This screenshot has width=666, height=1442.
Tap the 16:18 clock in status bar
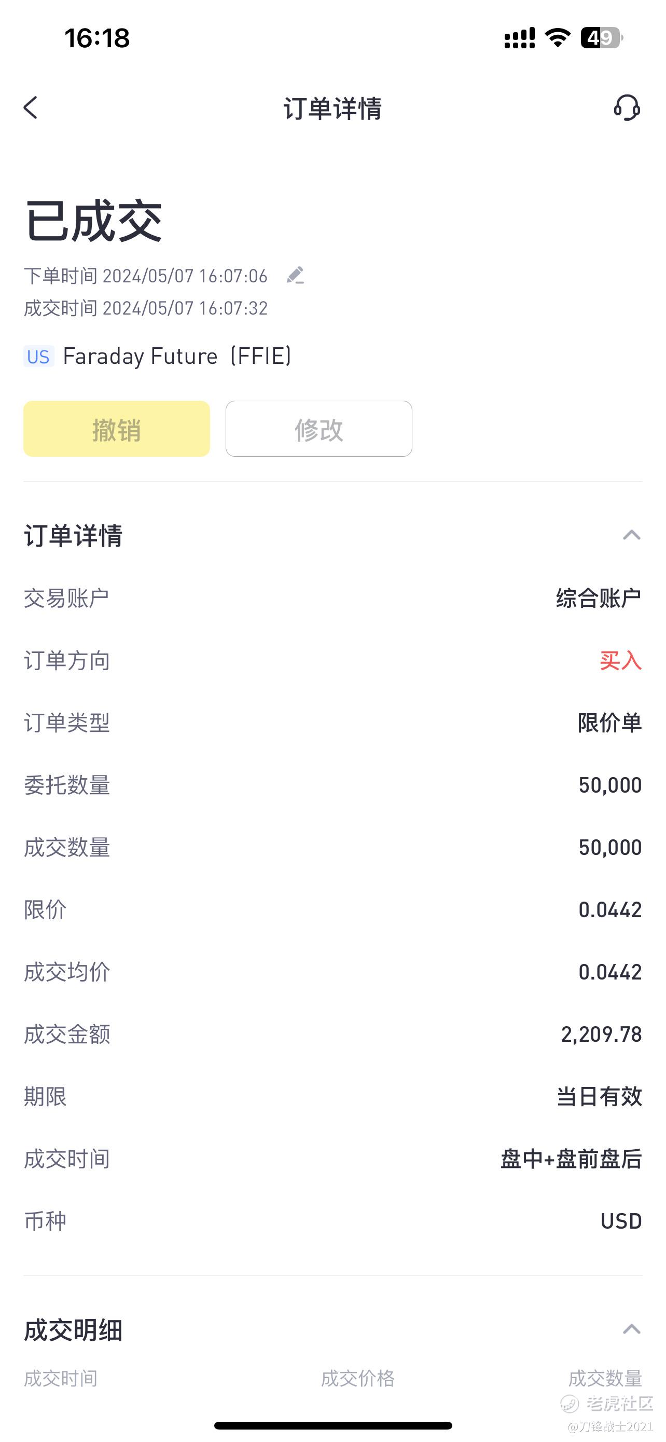[98, 38]
